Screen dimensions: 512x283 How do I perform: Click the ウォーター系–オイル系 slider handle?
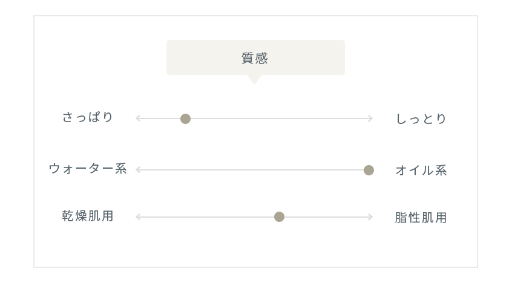pyautogui.click(x=369, y=170)
